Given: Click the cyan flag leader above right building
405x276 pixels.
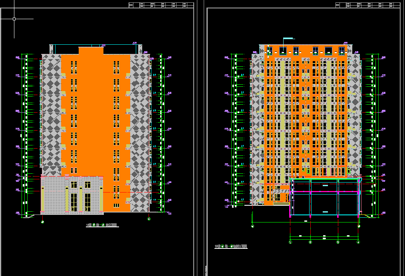Looking at the screenshot, I should 288,38.
